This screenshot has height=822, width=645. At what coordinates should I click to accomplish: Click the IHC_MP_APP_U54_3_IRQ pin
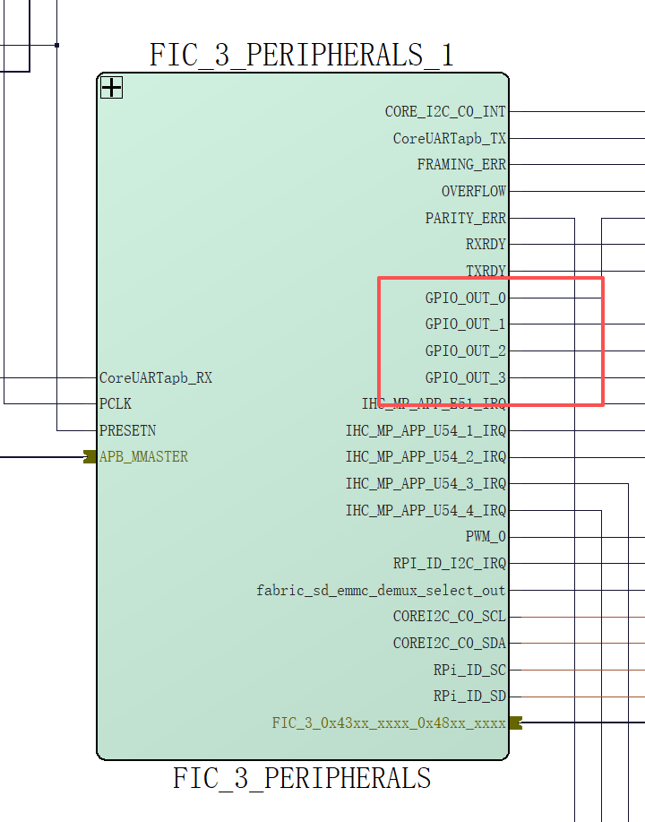pyautogui.click(x=426, y=483)
